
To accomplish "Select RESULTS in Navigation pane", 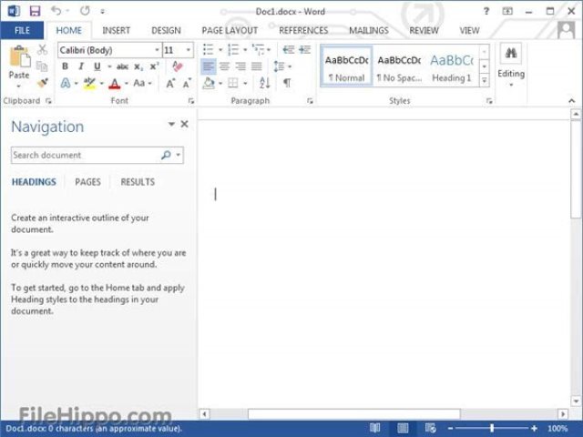I will click(138, 182).
